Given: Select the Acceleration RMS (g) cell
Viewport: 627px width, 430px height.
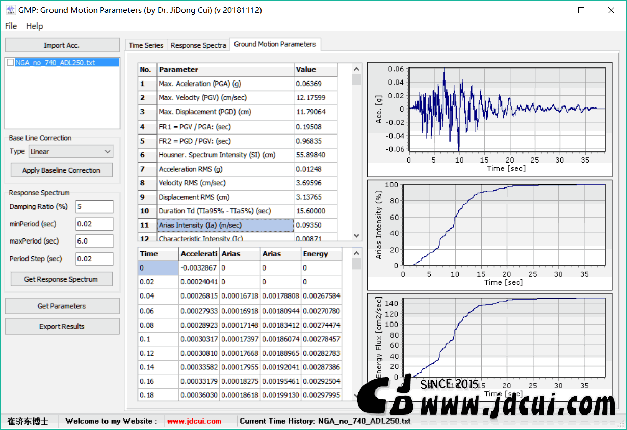Looking at the screenshot, I should tap(225, 169).
